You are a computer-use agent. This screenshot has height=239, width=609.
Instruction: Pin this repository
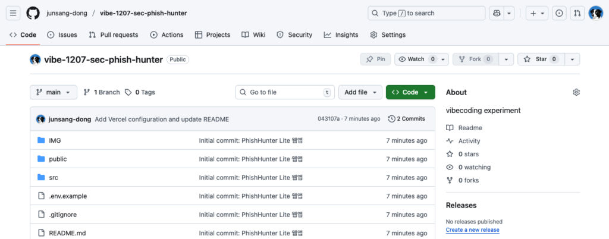pos(376,59)
